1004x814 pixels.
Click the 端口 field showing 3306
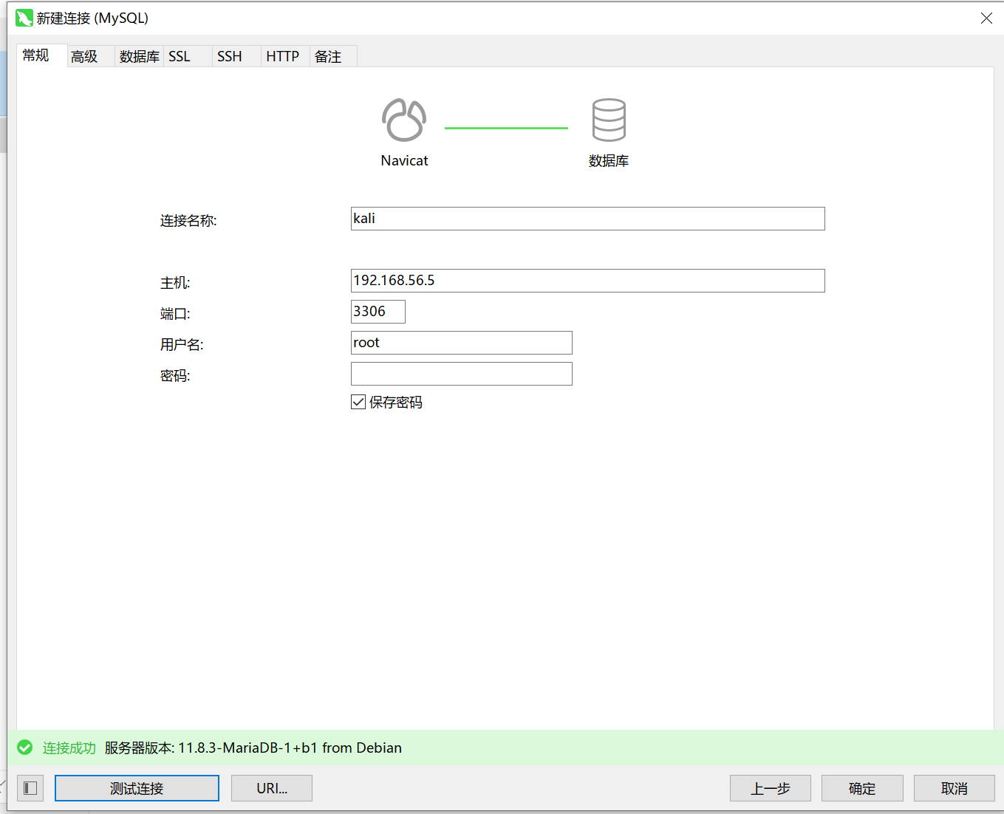pyautogui.click(x=378, y=312)
